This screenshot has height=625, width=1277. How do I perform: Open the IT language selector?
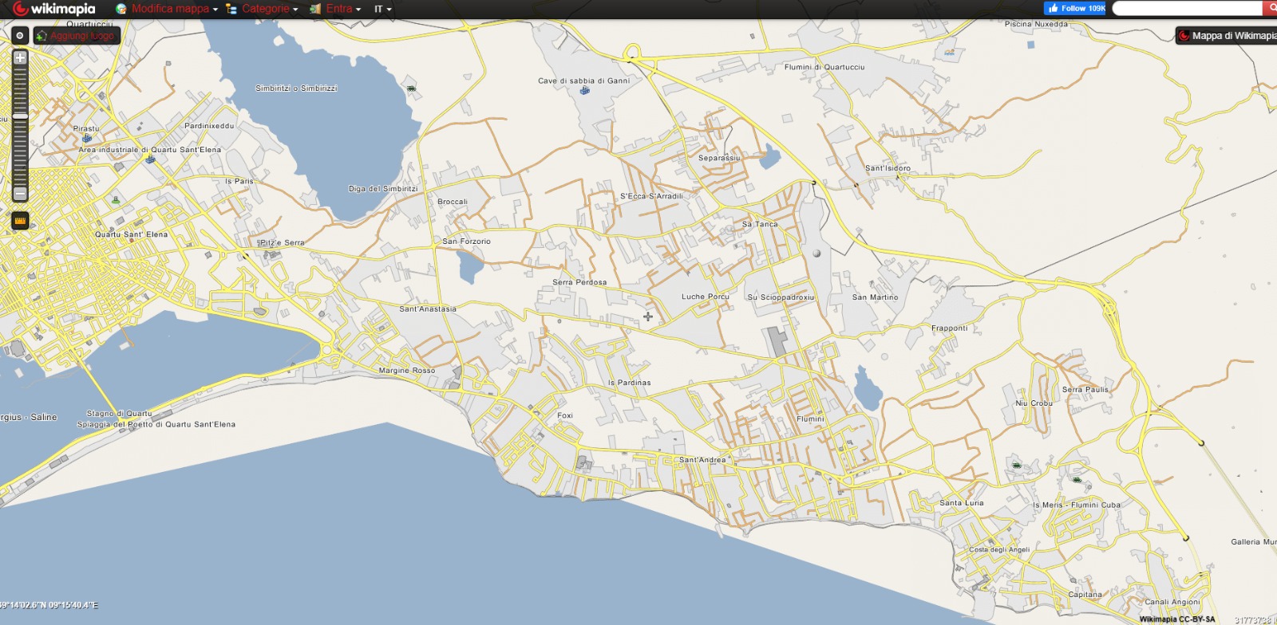(383, 9)
